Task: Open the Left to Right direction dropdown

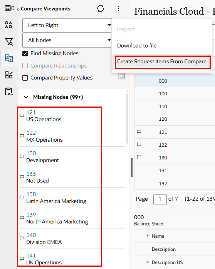Action: (x=67, y=25)
